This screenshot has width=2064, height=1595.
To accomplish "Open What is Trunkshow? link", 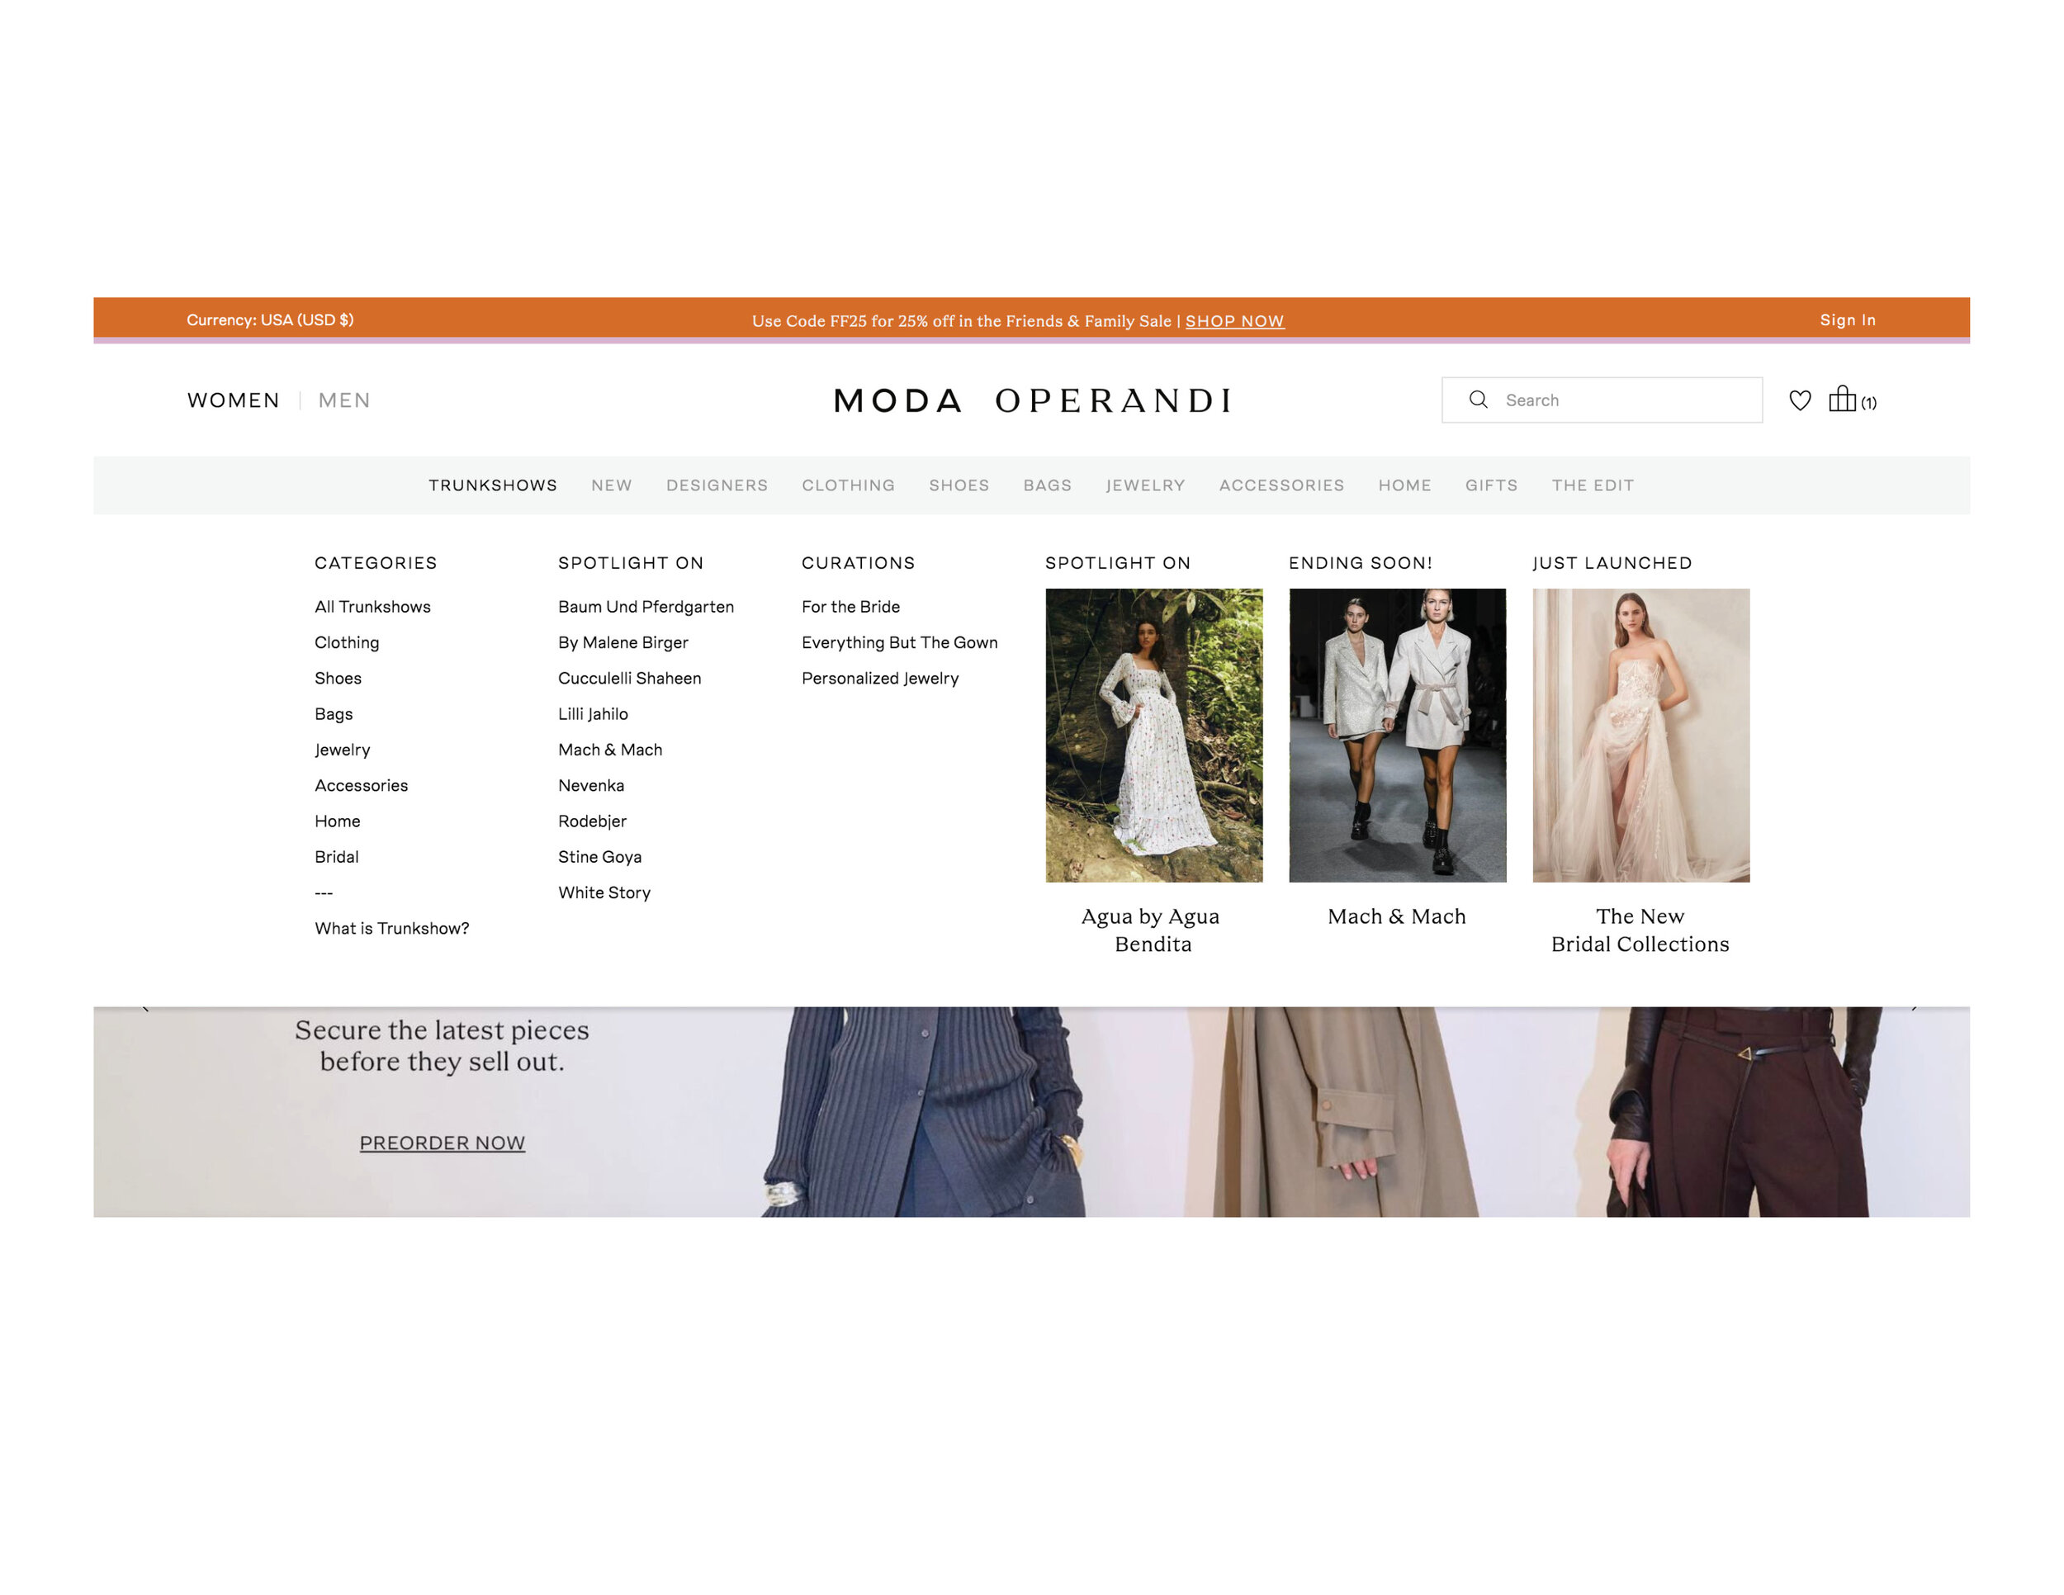I will (391, 928).
